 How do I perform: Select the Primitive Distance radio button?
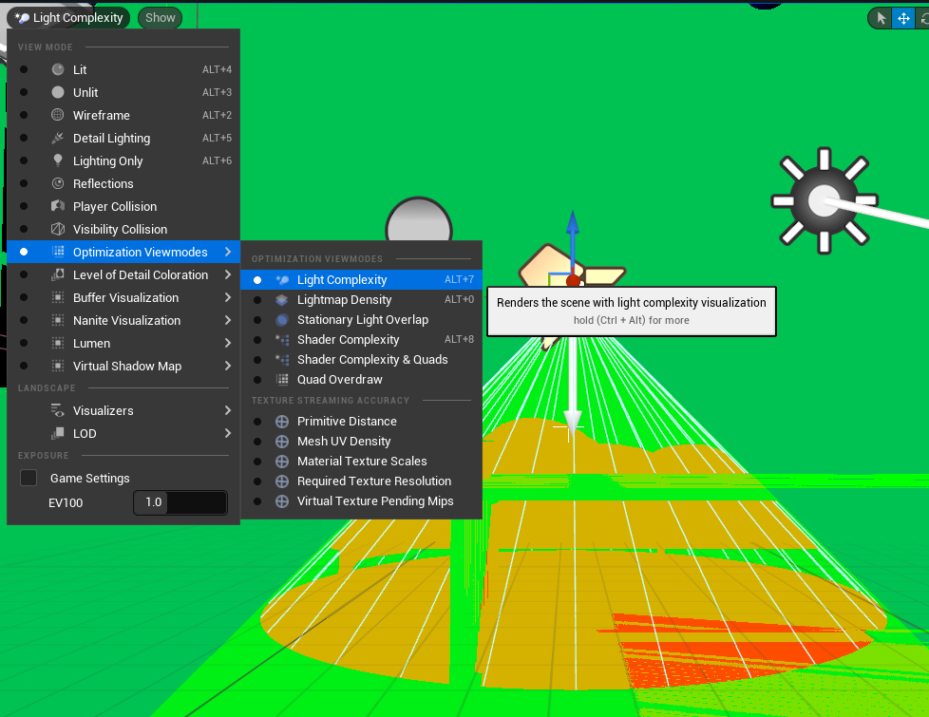click(257, 422)
